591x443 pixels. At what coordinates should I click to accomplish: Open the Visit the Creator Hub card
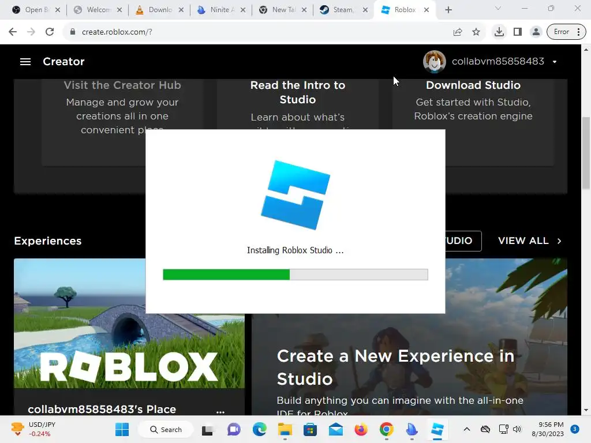[x=122, y=122]
